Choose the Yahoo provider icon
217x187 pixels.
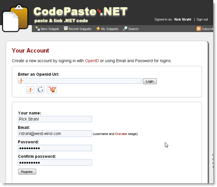click(52, 90)
